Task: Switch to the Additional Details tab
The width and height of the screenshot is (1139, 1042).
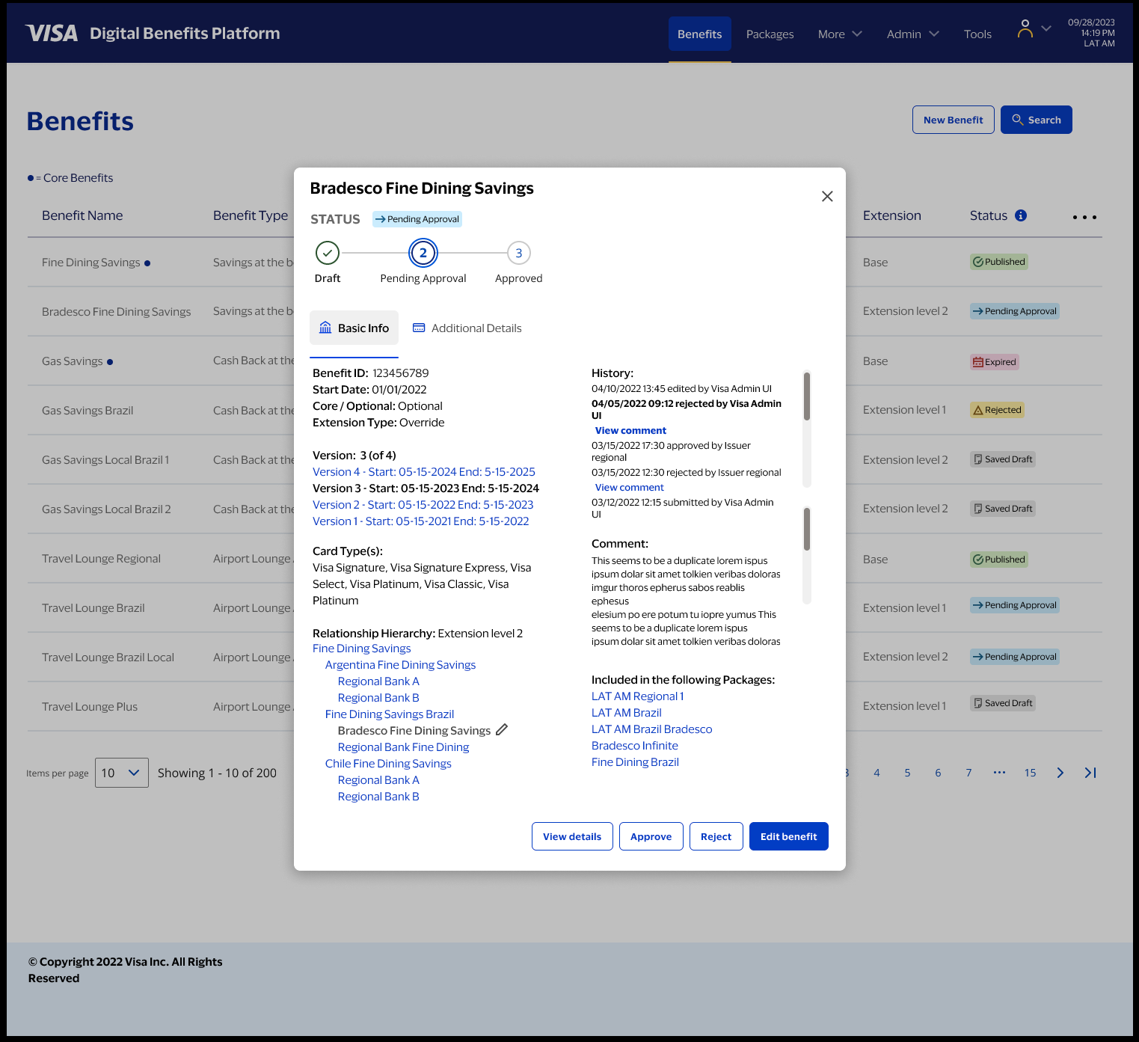Action: click(x=467, y=328)
